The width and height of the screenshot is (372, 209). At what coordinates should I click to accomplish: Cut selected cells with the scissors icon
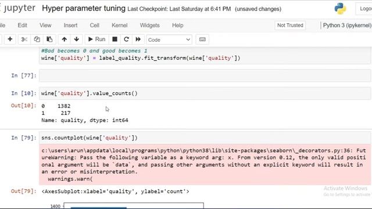pos(24,39)
